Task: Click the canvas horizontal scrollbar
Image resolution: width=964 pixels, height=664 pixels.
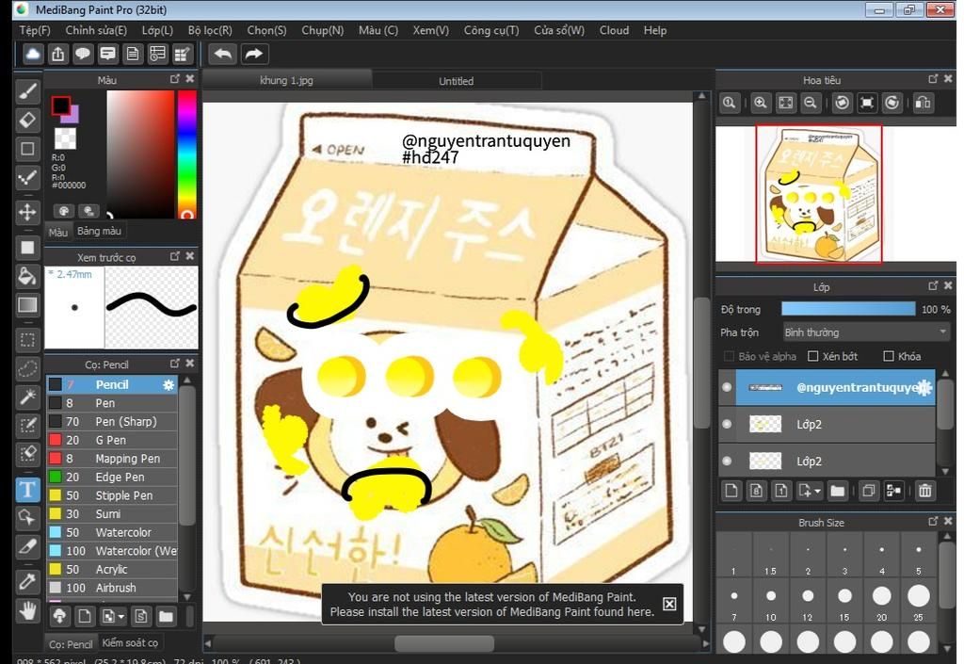Action: tap(444, 643)
